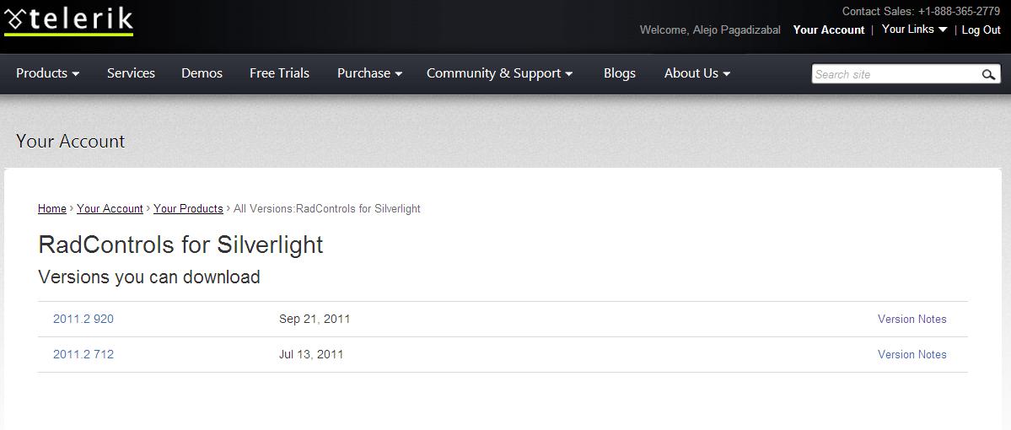
Task: Click the All Versions breadcrumb text
Action: (x=327, y=209)
